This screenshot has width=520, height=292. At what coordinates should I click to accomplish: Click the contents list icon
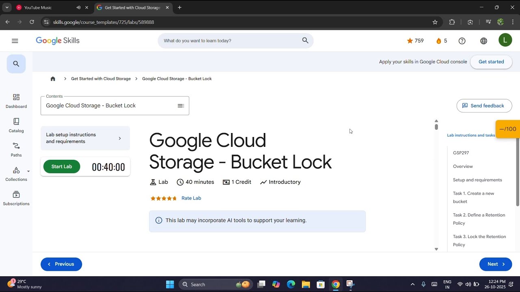181,106
